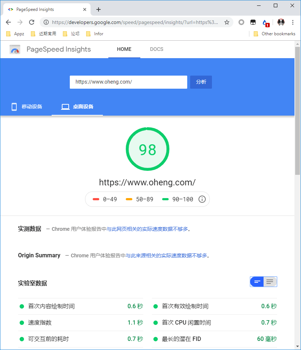Click the https://www.oheng.com/ result heading
Screen dimensions: 301x350
pos(147,182)
